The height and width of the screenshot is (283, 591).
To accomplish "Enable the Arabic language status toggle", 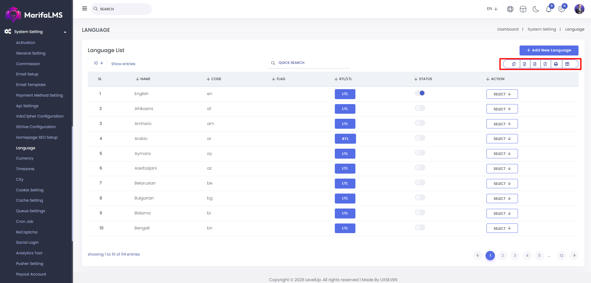I will pyautogui.click(x=420, y=138).
